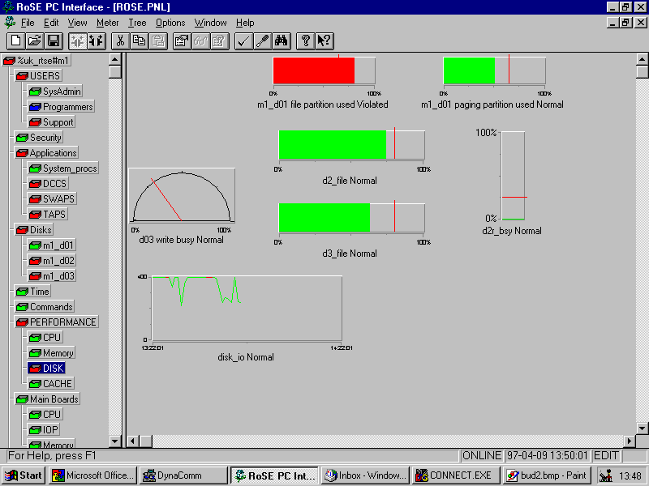Click the Save diskette toolbar icon
This screenshot has height=486, width=649.
pos(53,40)
